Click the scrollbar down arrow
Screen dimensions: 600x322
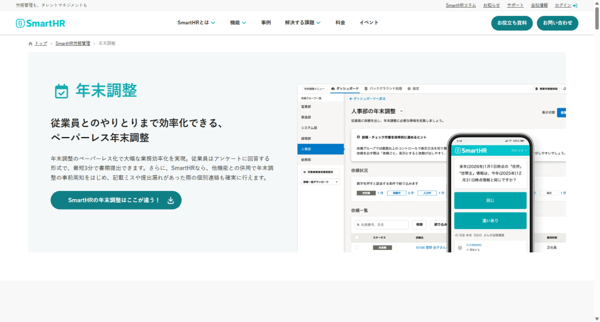597,318
